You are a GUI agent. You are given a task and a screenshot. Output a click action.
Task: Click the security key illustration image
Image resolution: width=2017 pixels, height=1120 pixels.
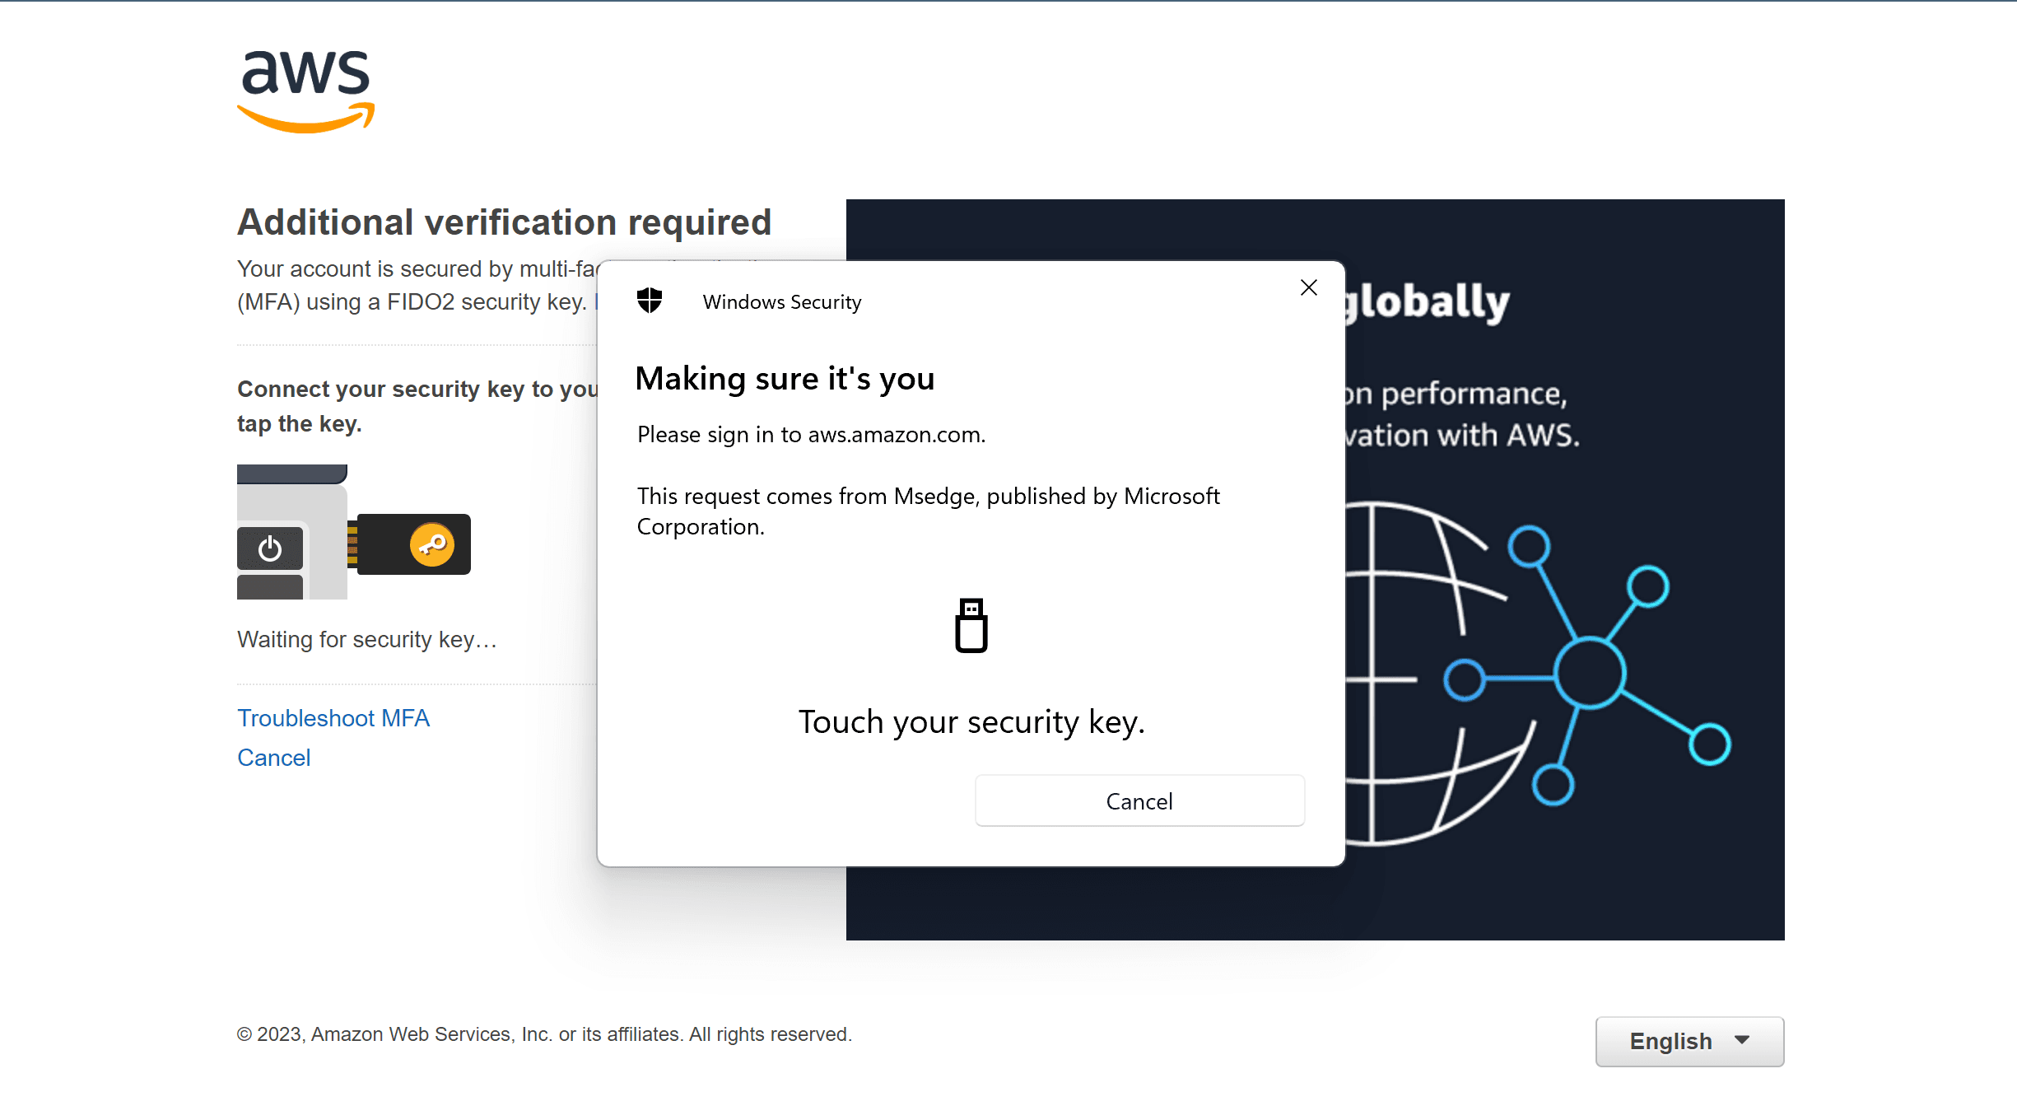tap(354, 532)
